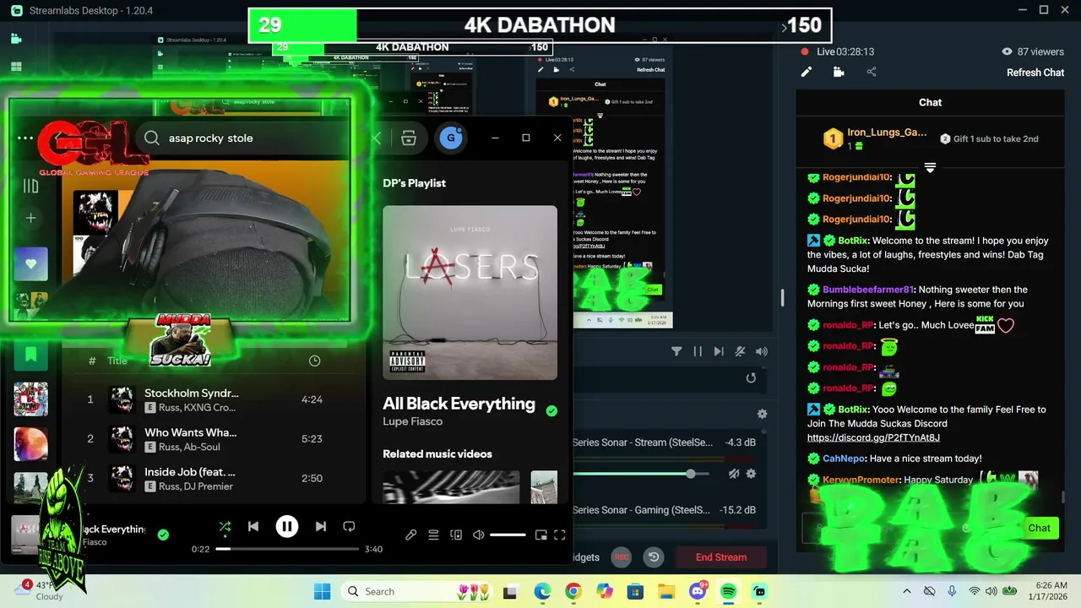Click Refresh Chat

(1035, 73)
